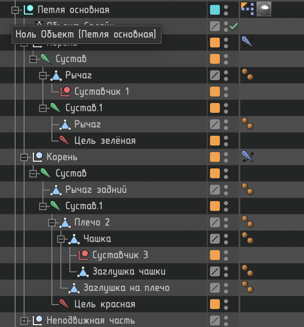Viewport: 304px width, 327px height.
Task: Collapse the Петля основная hierarchy
Action: pos(16,10)
